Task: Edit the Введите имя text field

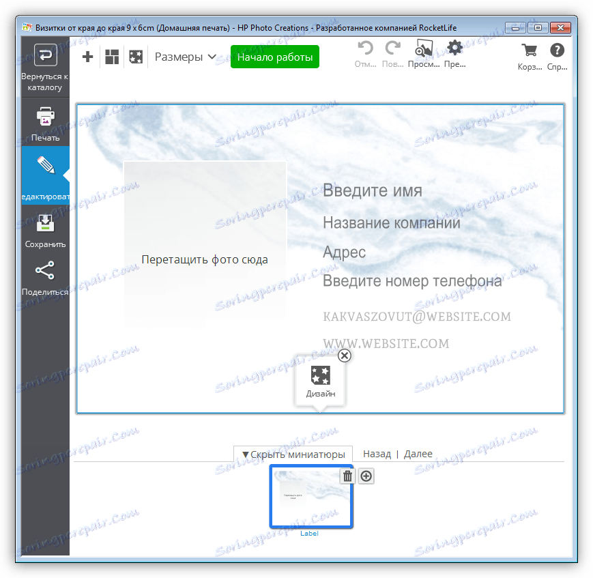Action: [x=373, y=190]
